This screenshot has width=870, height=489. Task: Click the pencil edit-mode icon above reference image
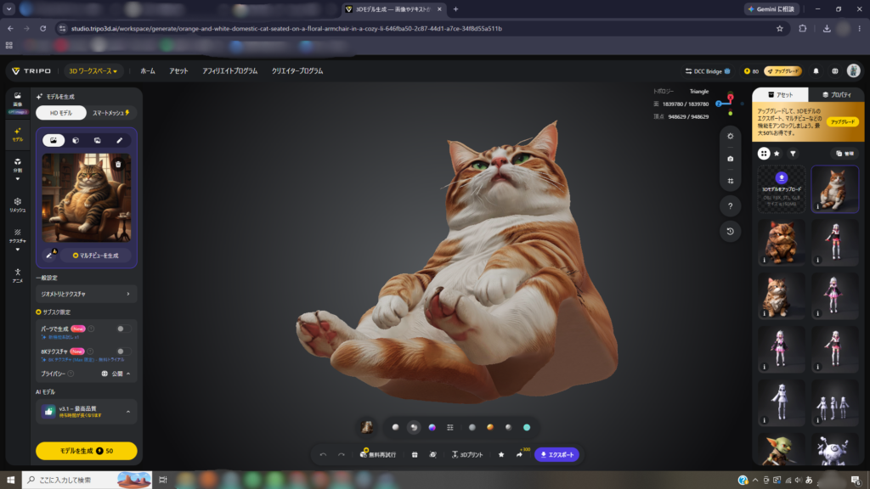119,140
